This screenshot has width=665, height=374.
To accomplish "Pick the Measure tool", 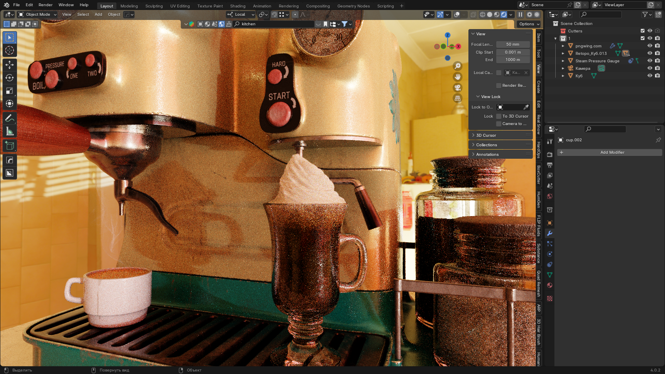I will [x=10, y=132].
